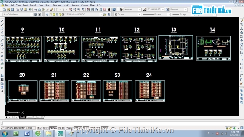Open the Help question-mark icon
This screenshot has width=244, height=137.
(114, 10)
